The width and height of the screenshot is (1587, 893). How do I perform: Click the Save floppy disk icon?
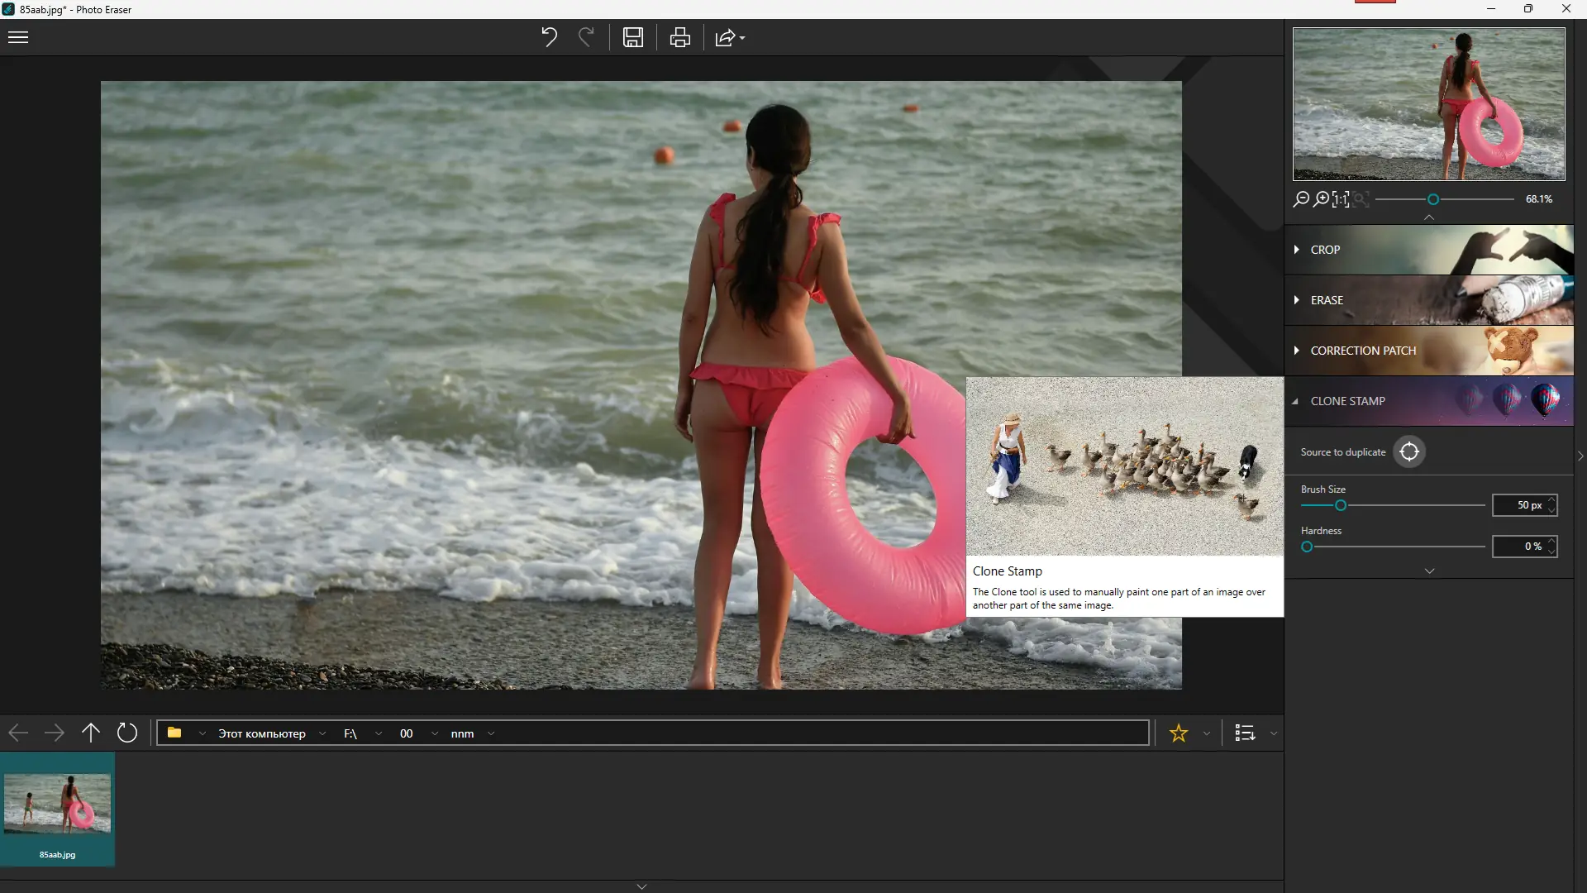point(633,37)
